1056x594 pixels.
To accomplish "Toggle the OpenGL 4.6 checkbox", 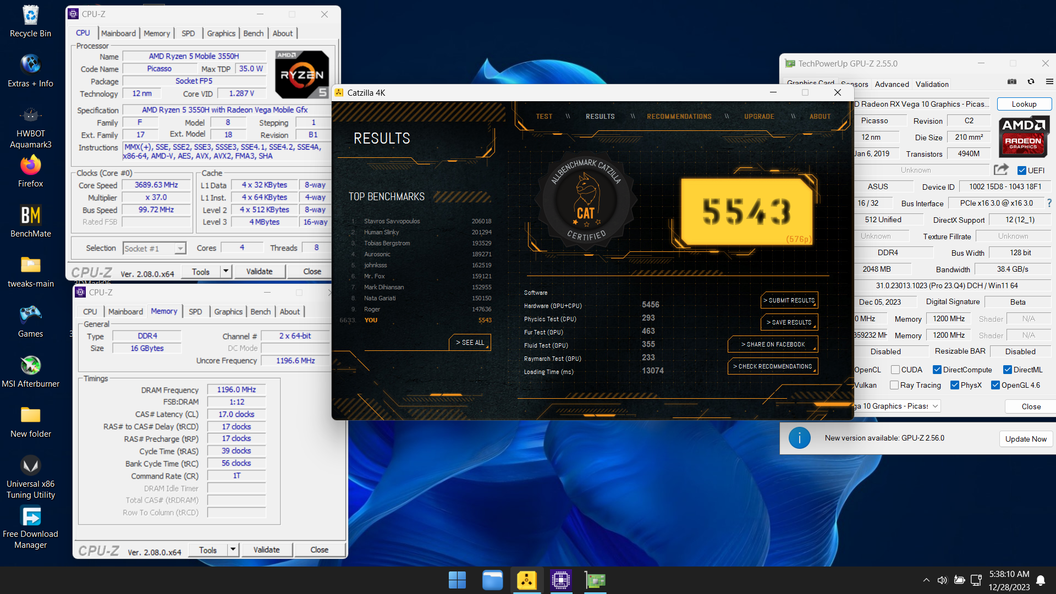I will (x=996, y=385).
